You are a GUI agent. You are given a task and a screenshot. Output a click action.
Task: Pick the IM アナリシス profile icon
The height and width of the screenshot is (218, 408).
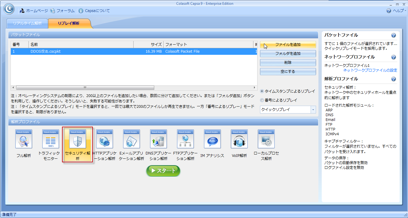tap(212, 139)
